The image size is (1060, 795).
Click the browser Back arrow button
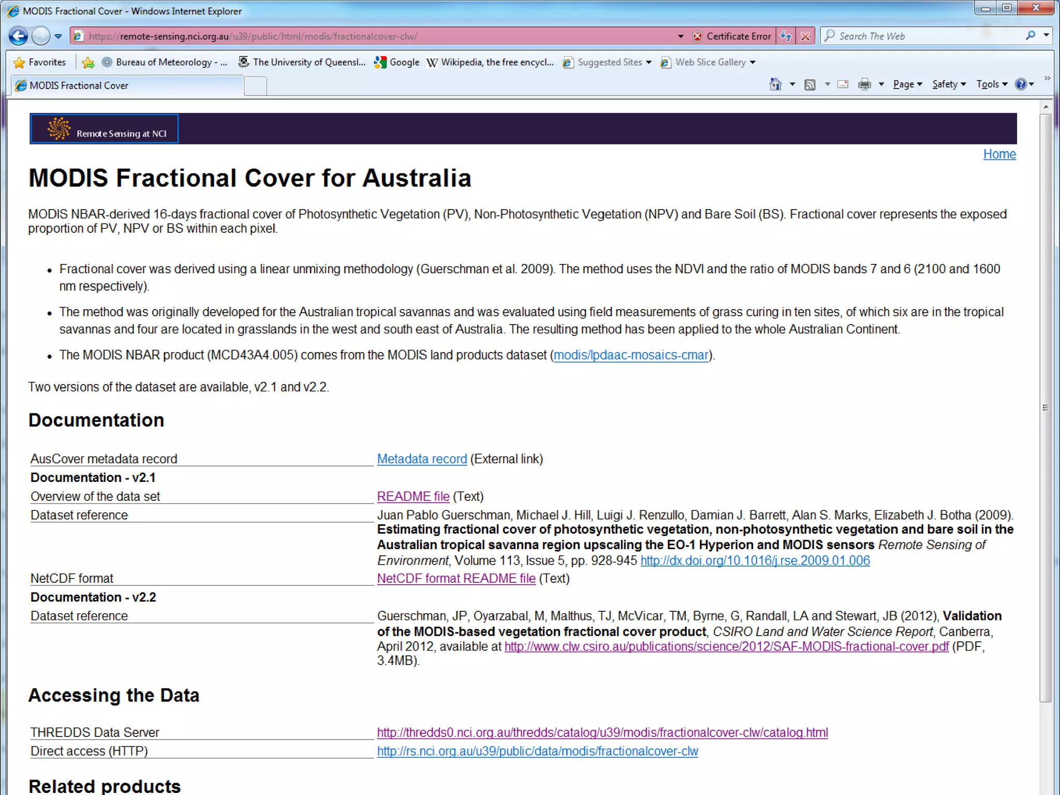(18, 36)
